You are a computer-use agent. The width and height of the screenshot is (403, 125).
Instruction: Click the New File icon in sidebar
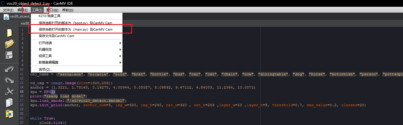(x=9, y=33)
